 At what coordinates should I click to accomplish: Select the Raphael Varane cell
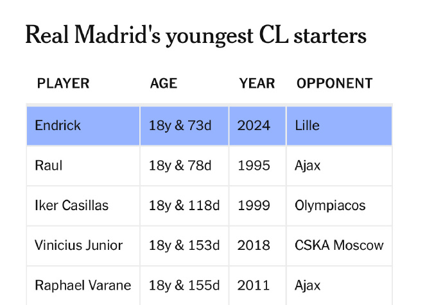click(83, 286)
